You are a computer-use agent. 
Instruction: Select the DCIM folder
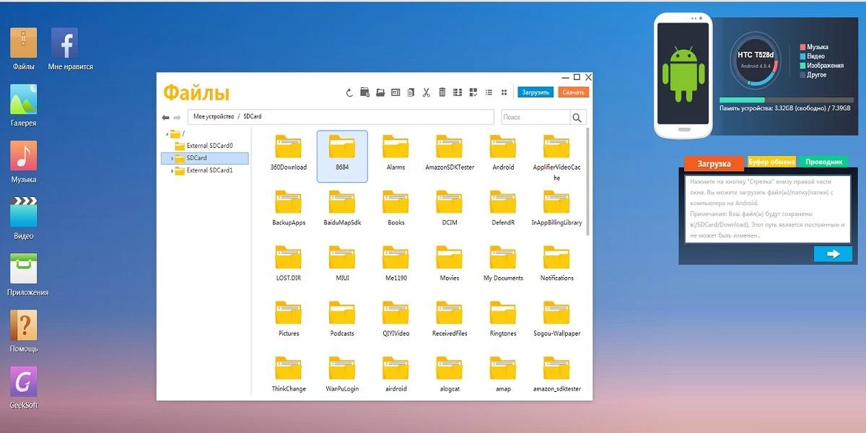pyautogui.click(x=450, y=209)
